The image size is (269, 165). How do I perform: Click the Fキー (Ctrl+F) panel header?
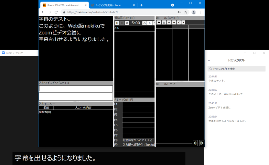[134, 100]
